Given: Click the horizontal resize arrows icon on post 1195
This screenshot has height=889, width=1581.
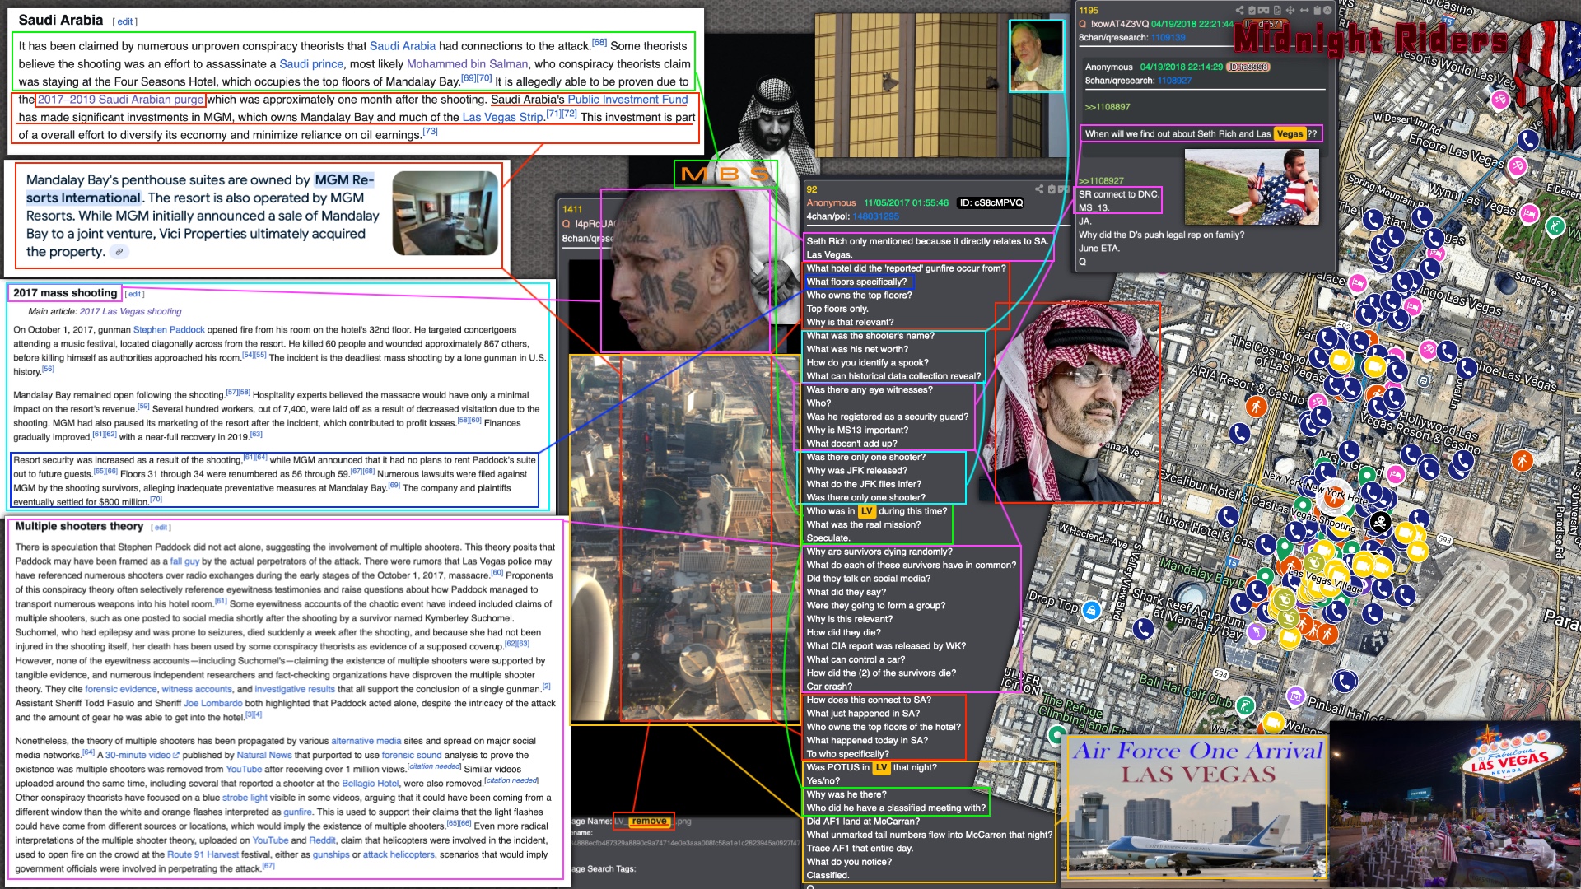Looking at the screenshot, I should click(x=1304, y=10).
